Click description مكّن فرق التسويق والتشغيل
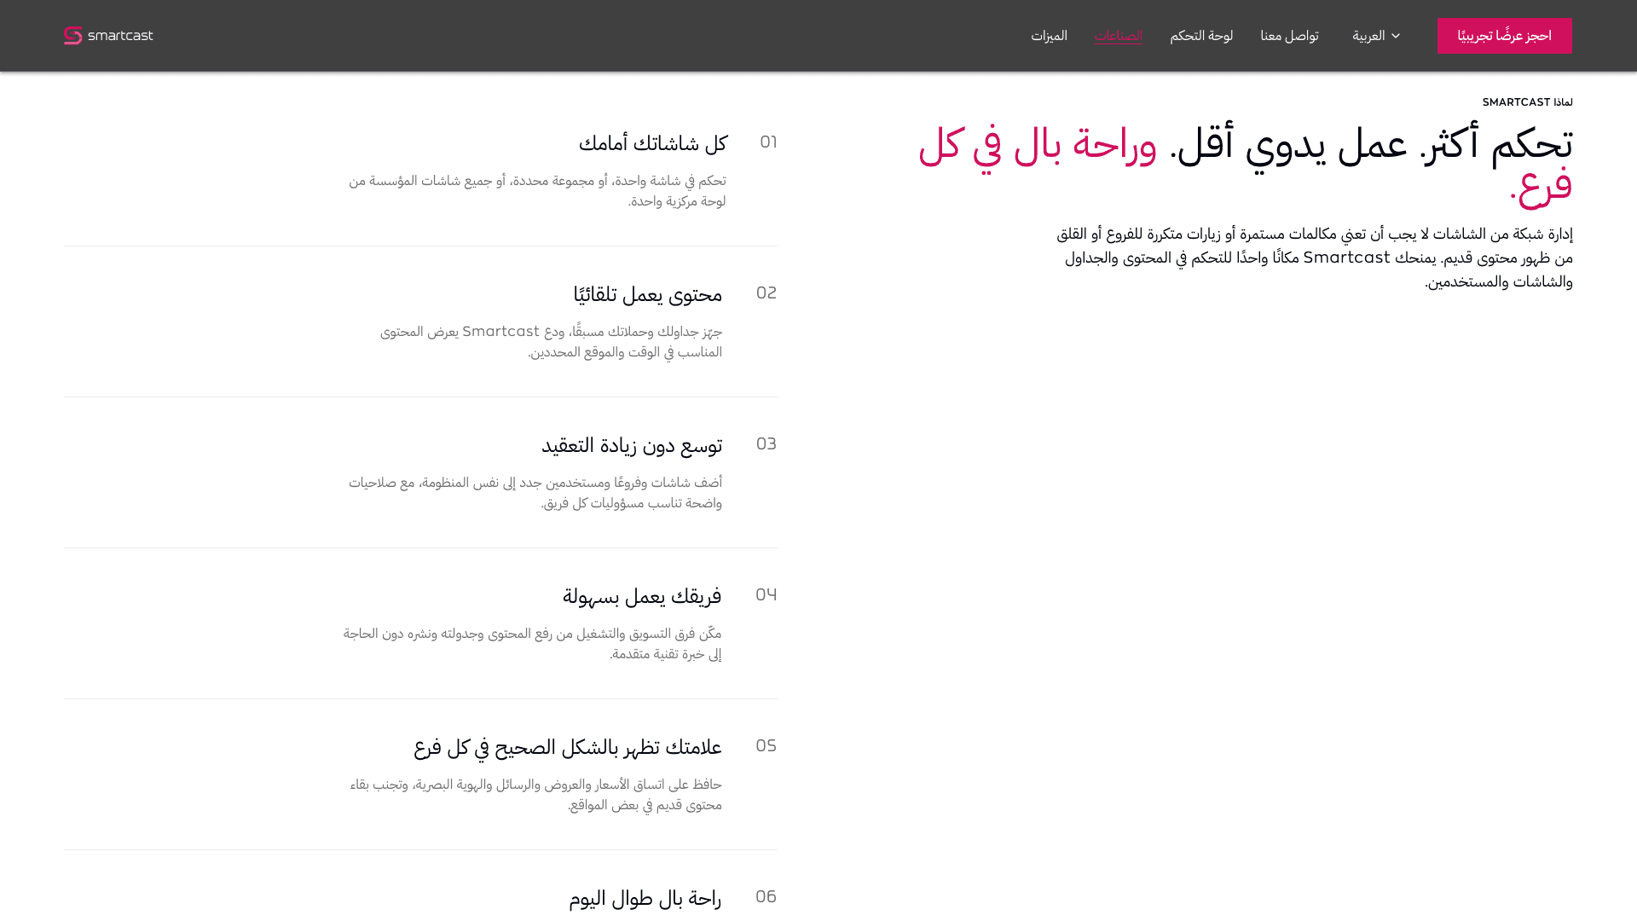This screenshot has width=1637, height=921. [x=532, y=644]
